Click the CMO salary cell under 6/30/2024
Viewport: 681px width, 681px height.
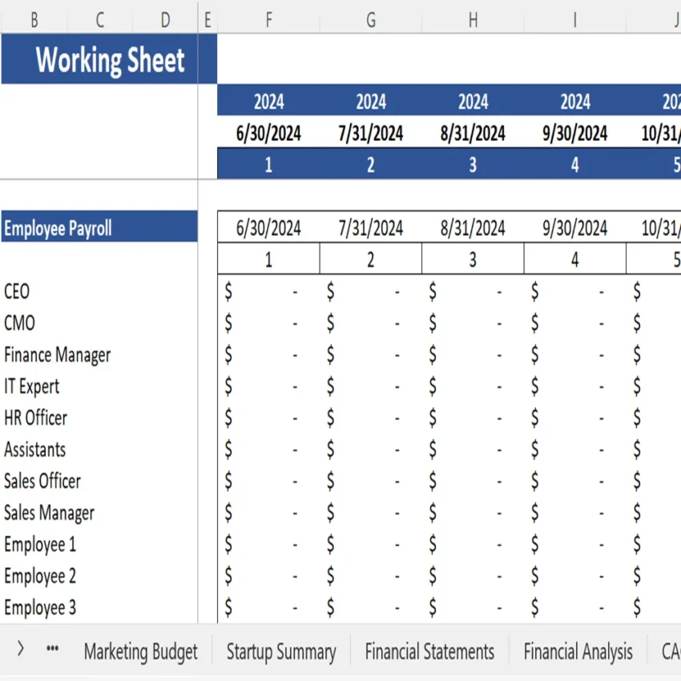click(x=268, y=323)
